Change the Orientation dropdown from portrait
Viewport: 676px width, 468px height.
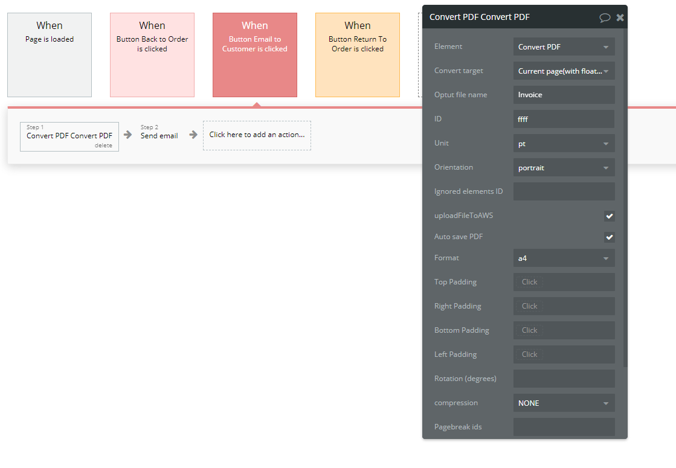click(x=564, y=167)
